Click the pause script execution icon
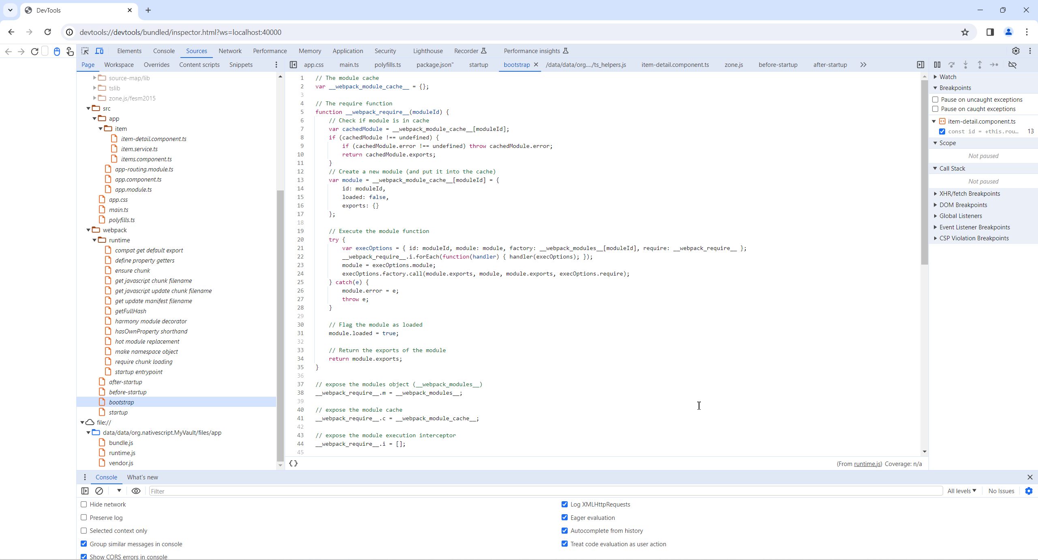This screenshot has width=1038, height=560. pos(937,65)
